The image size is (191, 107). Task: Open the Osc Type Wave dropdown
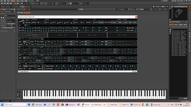pyautogui.click(x=27, y=42)
